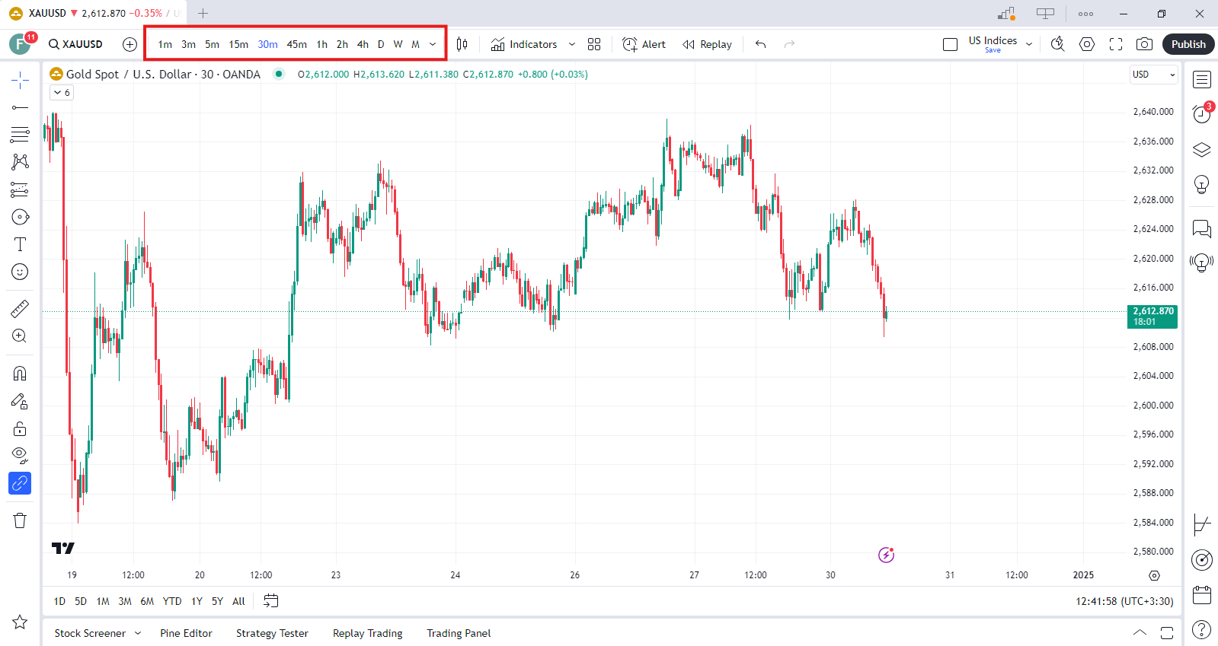Open the chats speech bubble panel
The width and height of the screenshot is (1218, 646).
(1202, 228)
